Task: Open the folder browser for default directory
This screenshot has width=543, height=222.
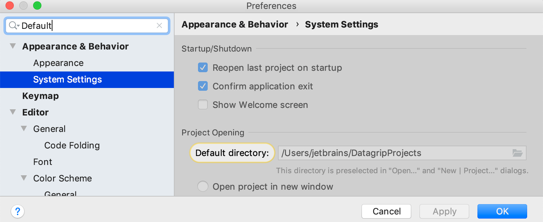Action: tap(517, 153)
